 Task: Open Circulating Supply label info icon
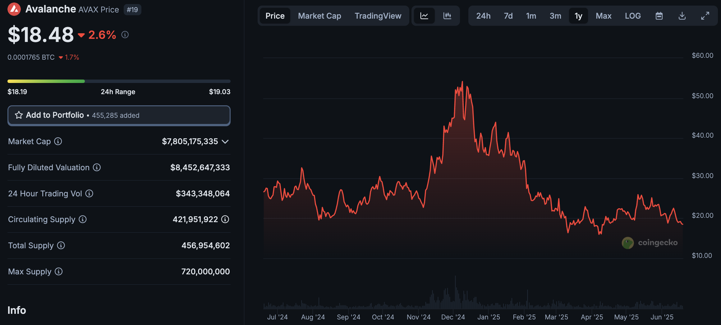click(x=83, y=219)
